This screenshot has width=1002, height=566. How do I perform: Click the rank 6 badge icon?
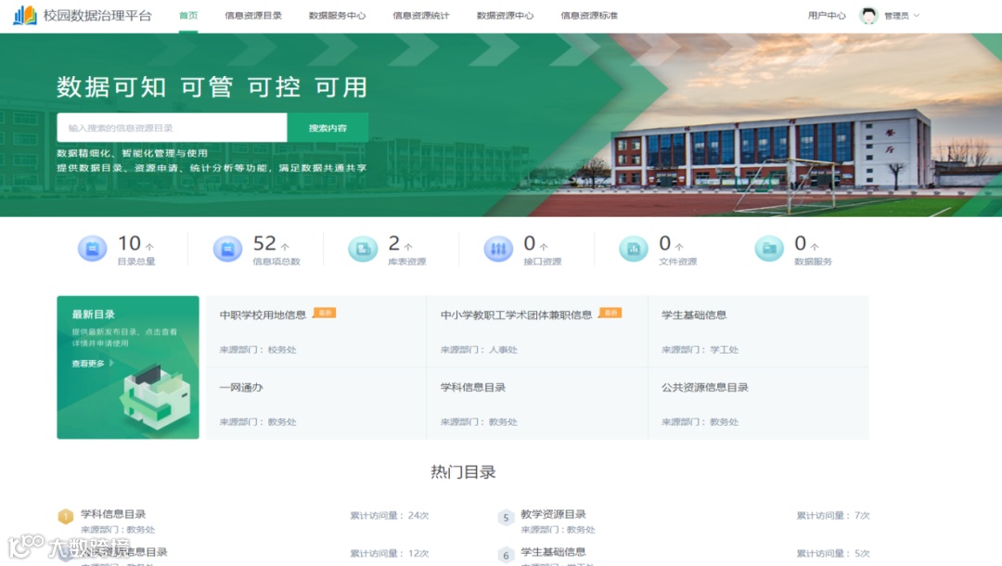506,555
